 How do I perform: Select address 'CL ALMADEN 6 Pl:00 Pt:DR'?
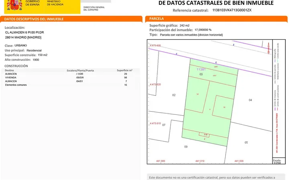24,32
